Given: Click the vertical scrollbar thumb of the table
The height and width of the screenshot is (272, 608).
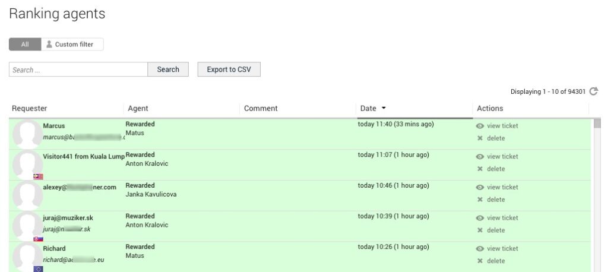Looking at the screenshot, I should click(597, 124).
